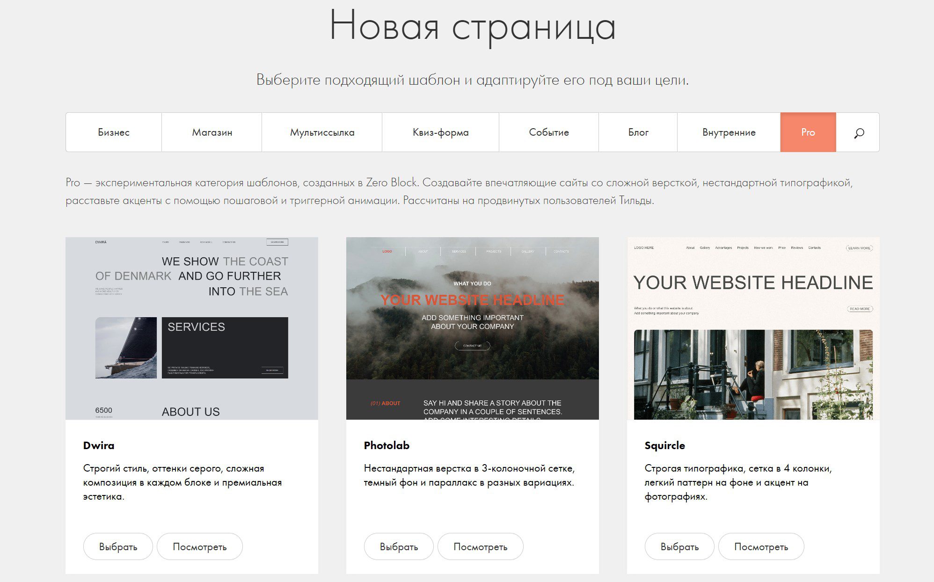Choose the Squircle template with Выбрать
This screenshot has width=934, height=582.
[679, 546]
